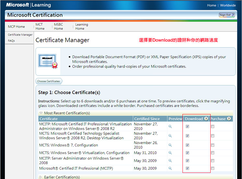Open the Download column help icon
Viewport: 242px width, 179px height.
tap(206, 119)
